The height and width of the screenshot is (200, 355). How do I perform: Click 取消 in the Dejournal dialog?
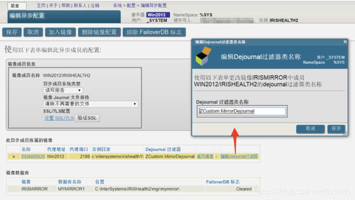click(310, 128)
